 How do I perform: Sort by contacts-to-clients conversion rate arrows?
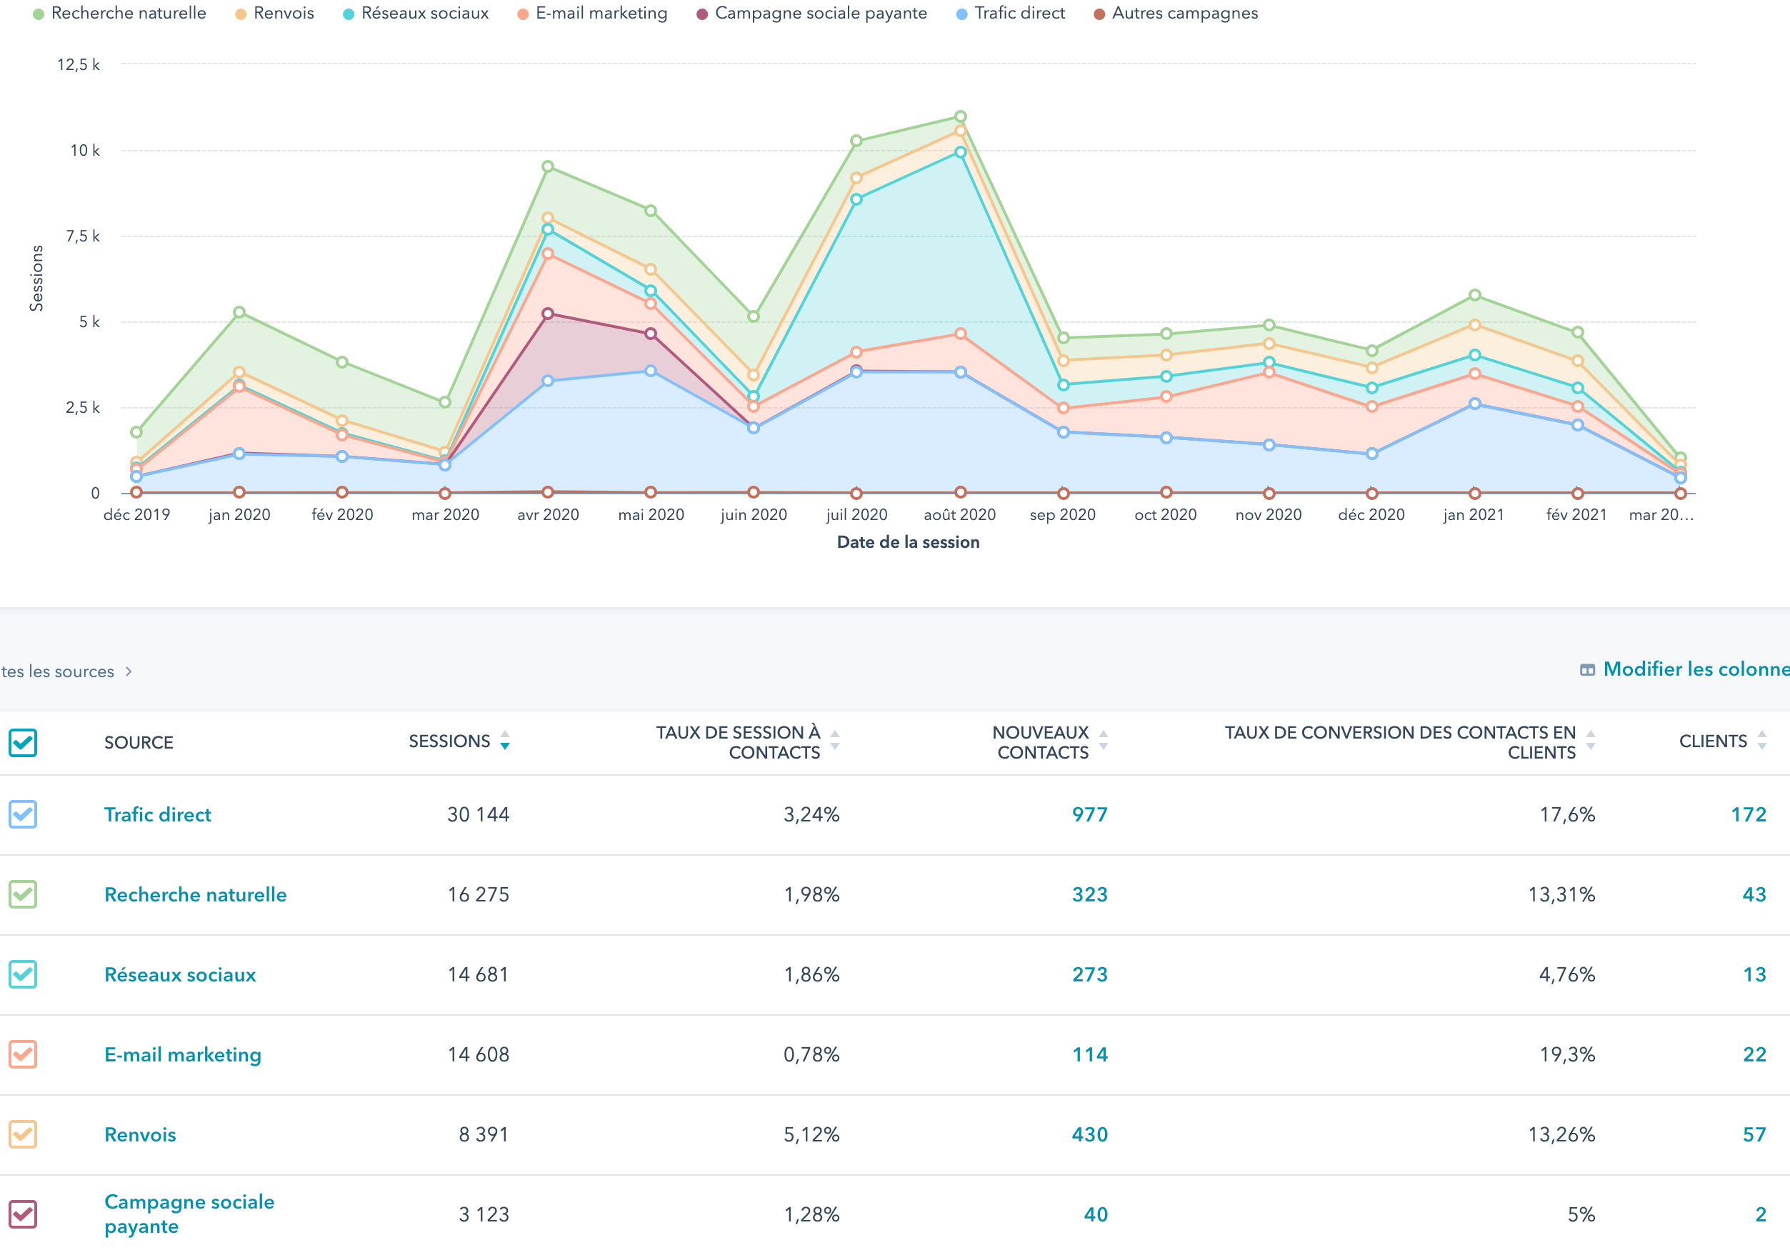[1591, 741]
